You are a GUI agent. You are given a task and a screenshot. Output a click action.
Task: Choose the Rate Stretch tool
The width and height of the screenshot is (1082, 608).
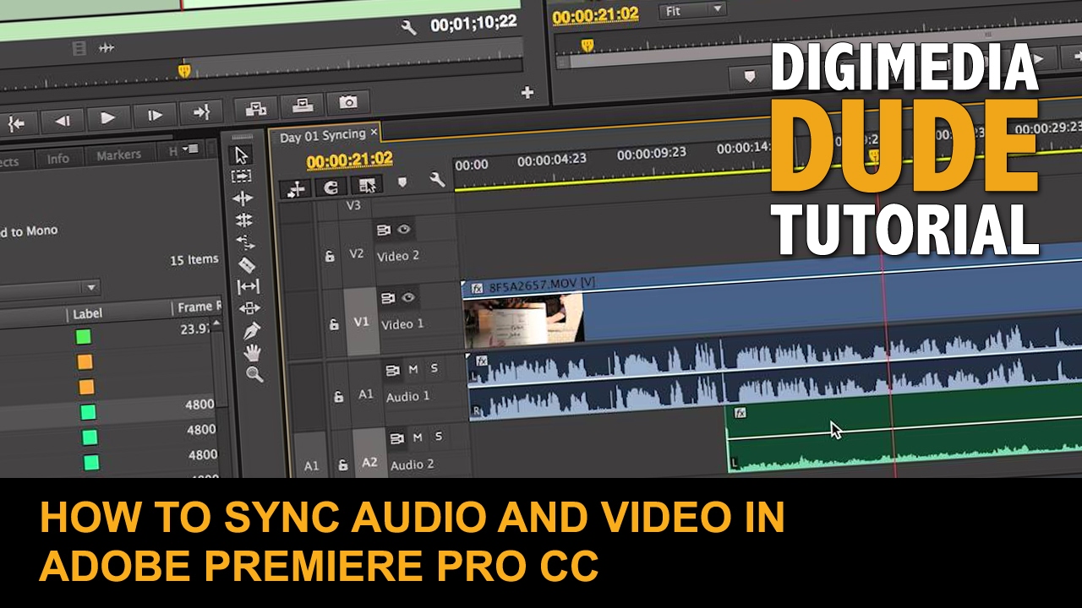click(x=245, y=242)
